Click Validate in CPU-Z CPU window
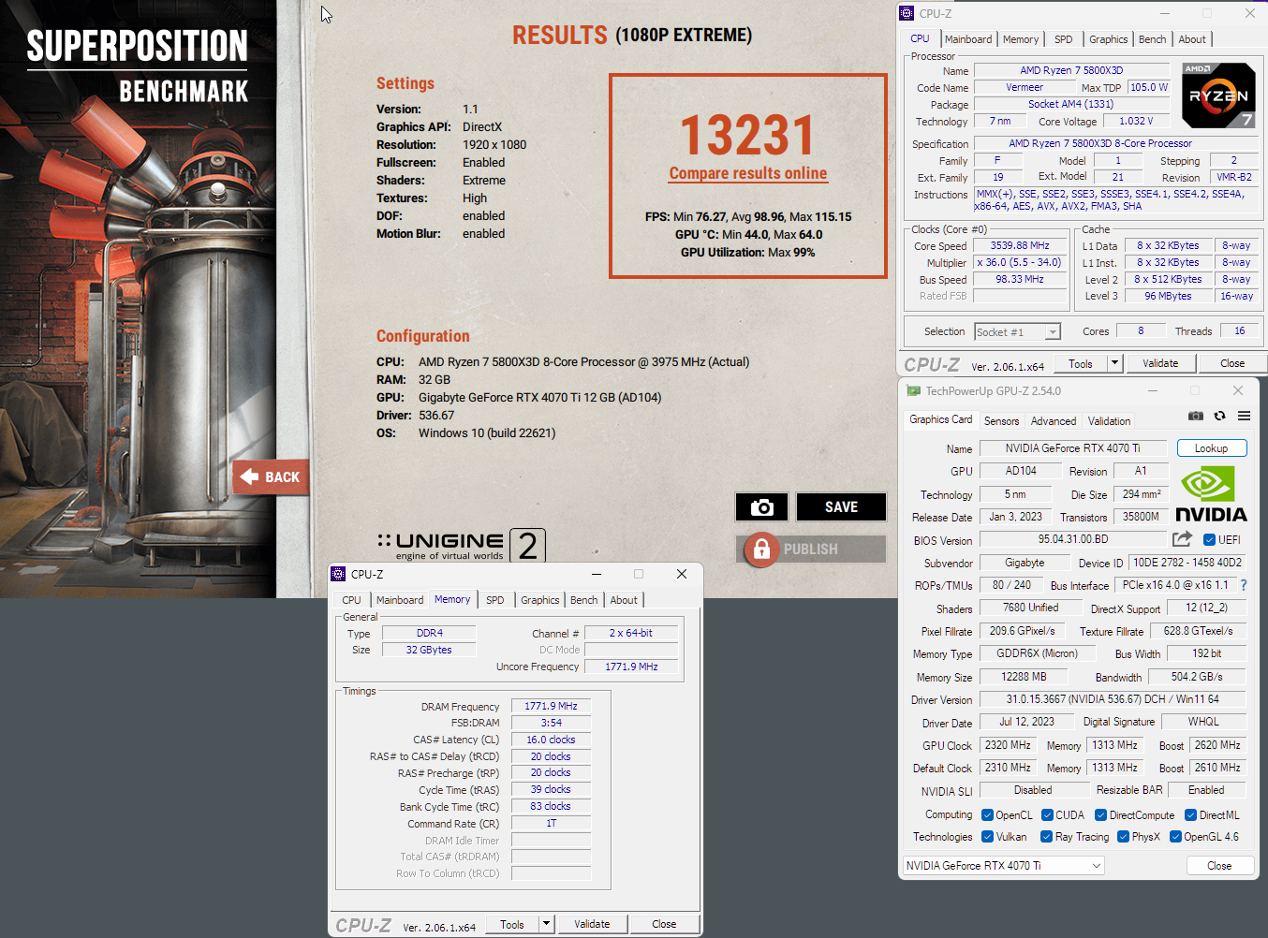This screenshot has width=1268, height=938. [1160, 363]
